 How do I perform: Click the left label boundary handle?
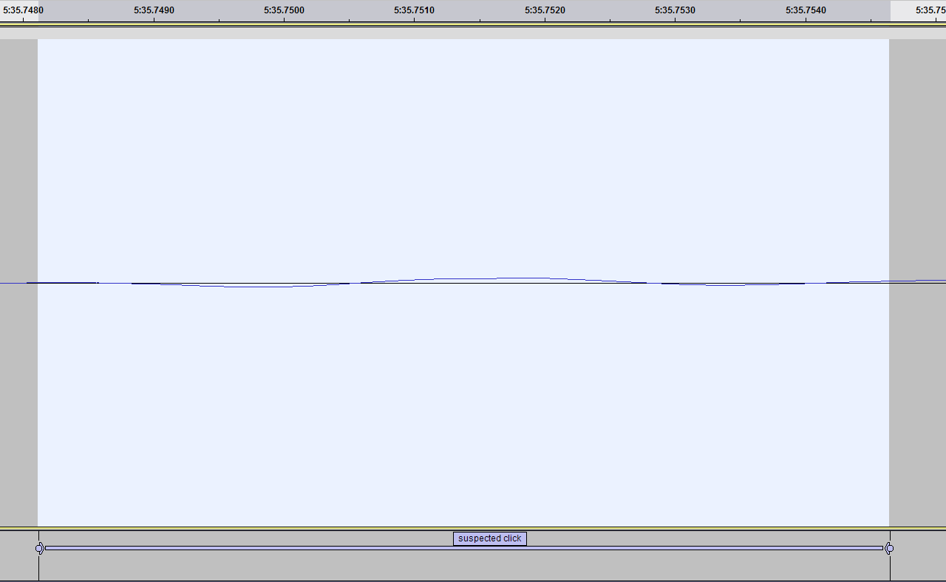[39, 548]
